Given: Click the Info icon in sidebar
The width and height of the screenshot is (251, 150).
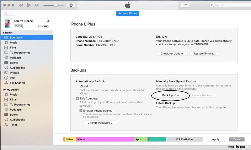Looking at the screenshot, I should pyautogui.click(x=6, y=78).
